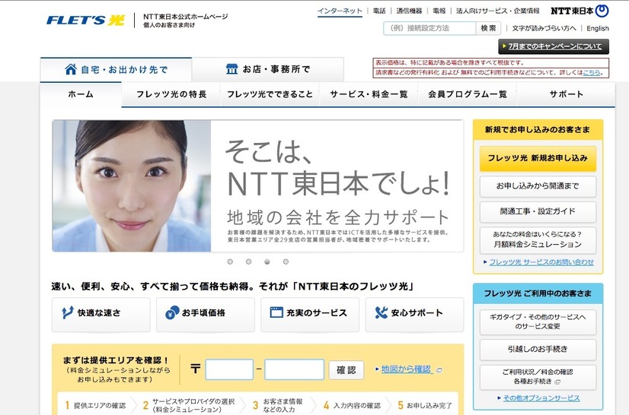
Task: Open その他オプションサービス link
Action: coord(541,398)
